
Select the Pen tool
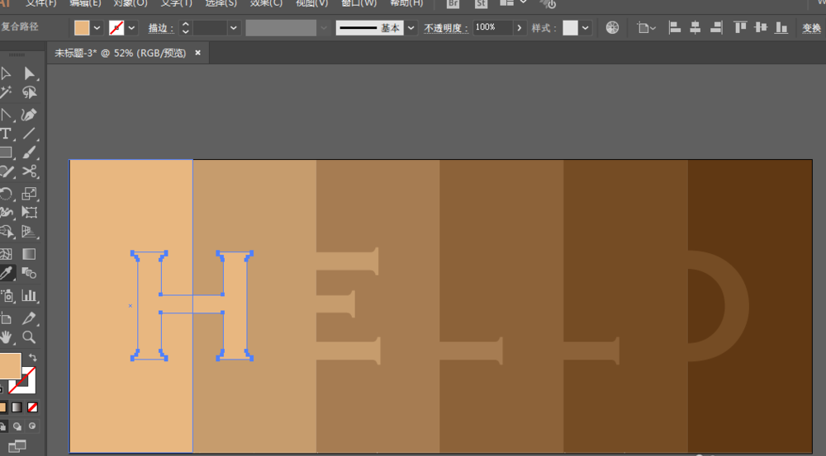[30, 114]
